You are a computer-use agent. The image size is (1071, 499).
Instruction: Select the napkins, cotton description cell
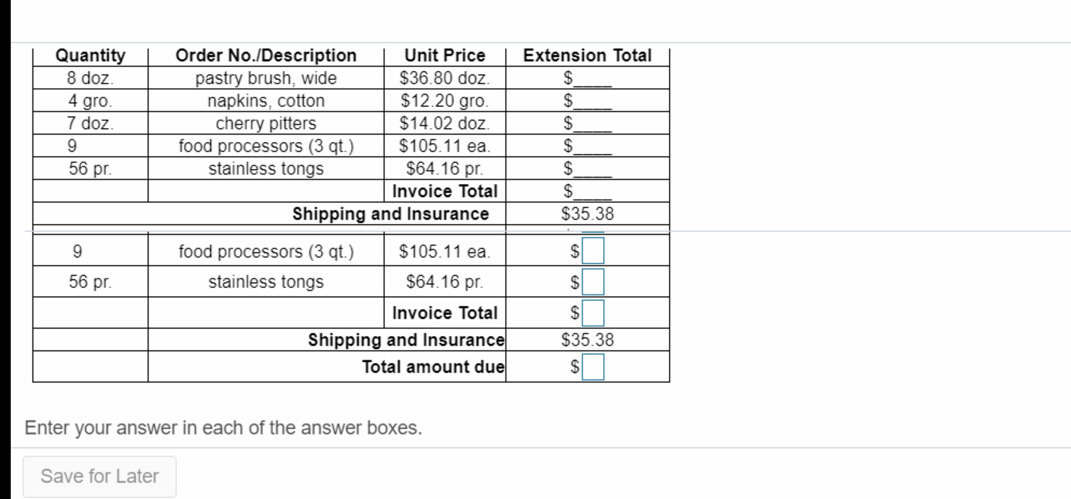pos(266,101)
